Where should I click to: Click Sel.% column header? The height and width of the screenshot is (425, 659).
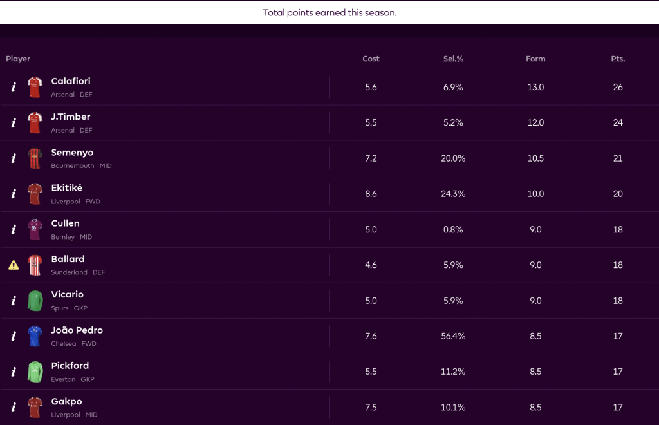tap(453, 59)
